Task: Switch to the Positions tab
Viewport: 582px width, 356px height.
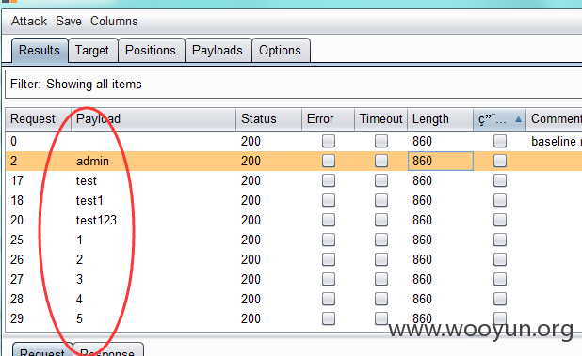Action: [151, 51]
